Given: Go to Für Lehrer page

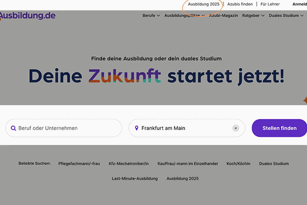Looking at the screenshot, I should [270, 4].
